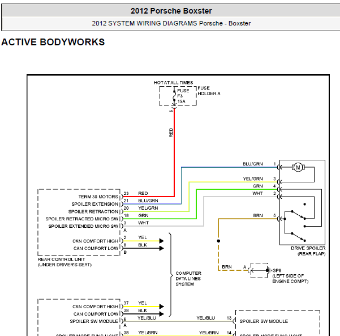Select "REAR CONTROL UNIT (UNDER DRIVER'S SEAT)" label
This screenshot has width=340, height=336.
(x=64, y=262)
